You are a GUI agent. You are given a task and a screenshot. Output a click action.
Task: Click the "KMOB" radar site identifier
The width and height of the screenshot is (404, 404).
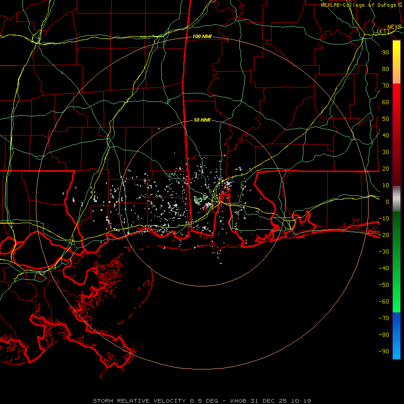click(x=238, y=401)
